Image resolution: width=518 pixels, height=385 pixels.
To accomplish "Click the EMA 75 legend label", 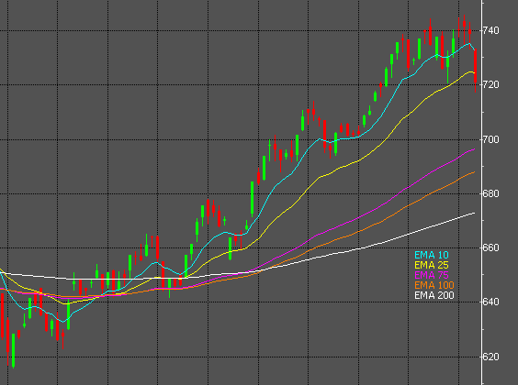I will click(432, 275).
